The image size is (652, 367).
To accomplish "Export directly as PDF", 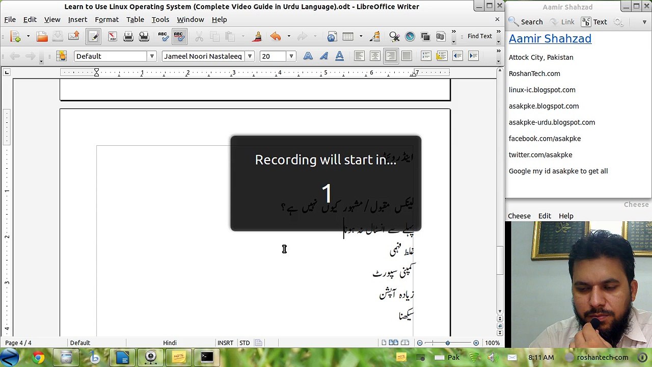I will 113,37.
